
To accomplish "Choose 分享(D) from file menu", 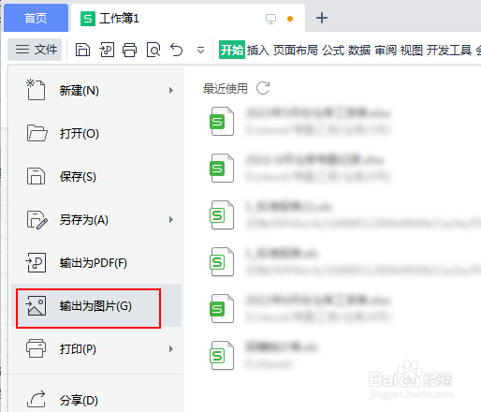I will [96, 400].
